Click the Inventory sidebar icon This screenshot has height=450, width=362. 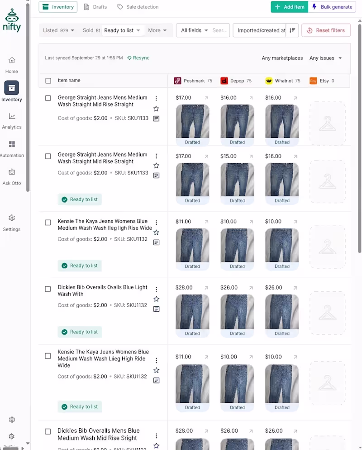click(x=12, y=88)
